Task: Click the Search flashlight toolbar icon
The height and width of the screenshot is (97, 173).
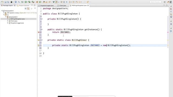Action: 49,2
